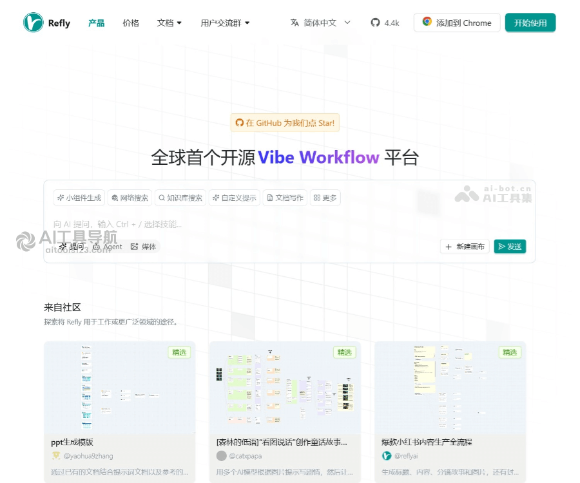Click 在 GitHub 为我们点 Star! banner
580x483 pixels.
[x=285, y=123]
